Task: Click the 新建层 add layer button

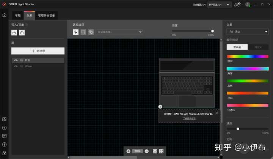Action: 38,51
